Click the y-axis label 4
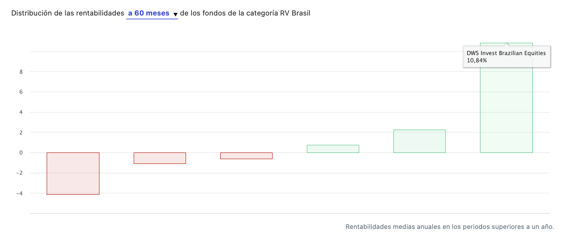Screen dimensions: 588x240 [21, 112]
